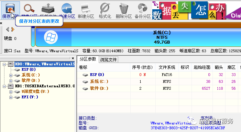Click drive icon beside 系统(C:) in tree
This screenshot has height=132, width=241.
coord(17,75)
